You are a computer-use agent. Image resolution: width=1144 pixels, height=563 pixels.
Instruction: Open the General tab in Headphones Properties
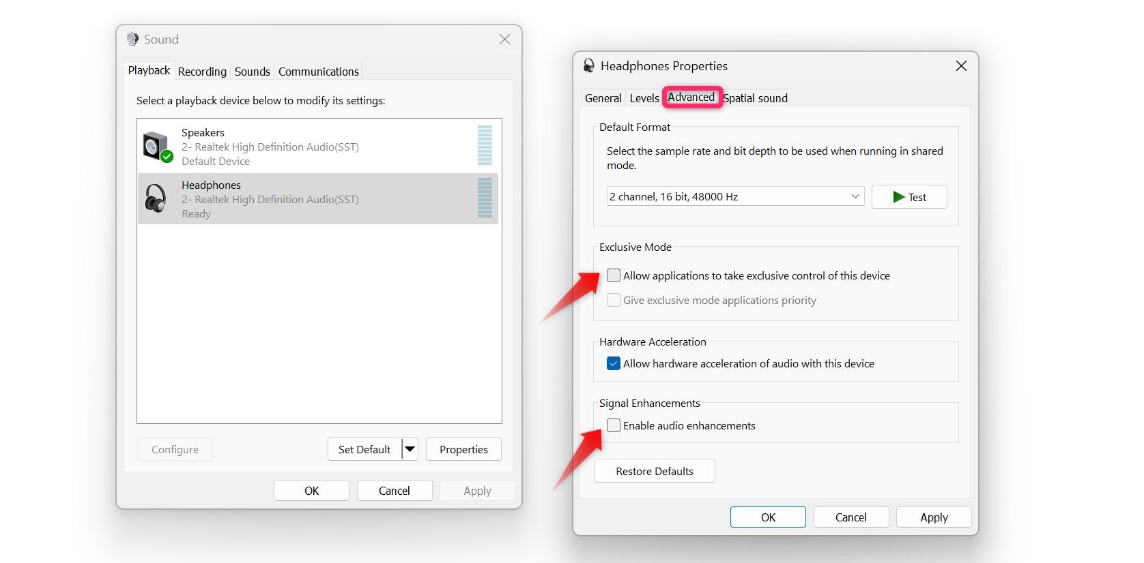tap(603, 98)
